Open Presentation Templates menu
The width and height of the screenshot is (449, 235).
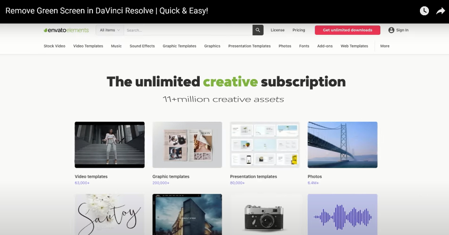tap(249, 46)
